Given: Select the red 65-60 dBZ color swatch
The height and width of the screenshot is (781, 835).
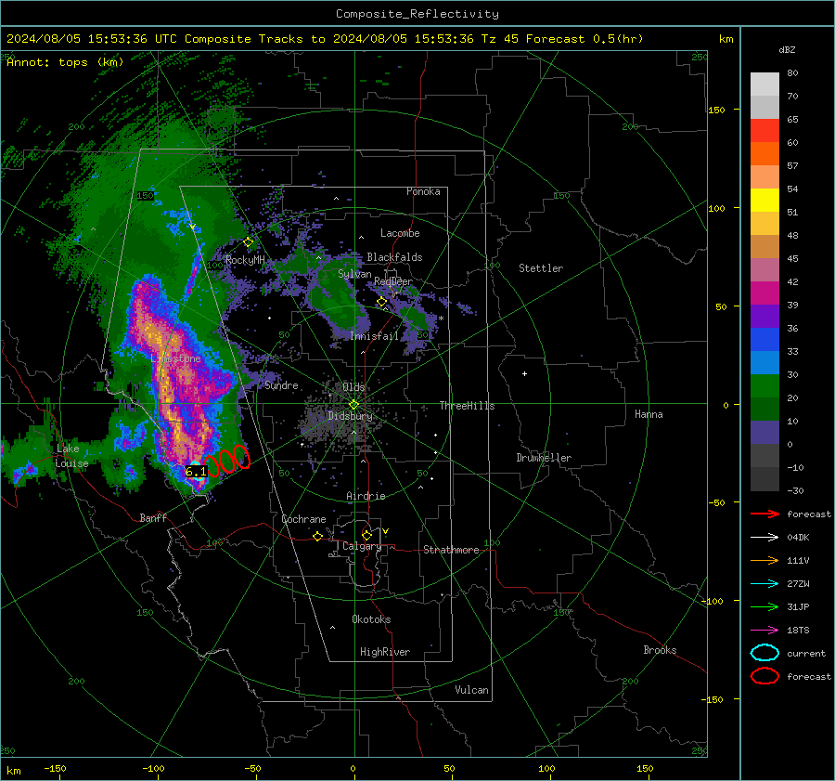Looking at the screenshot, I should pos(764,131).
